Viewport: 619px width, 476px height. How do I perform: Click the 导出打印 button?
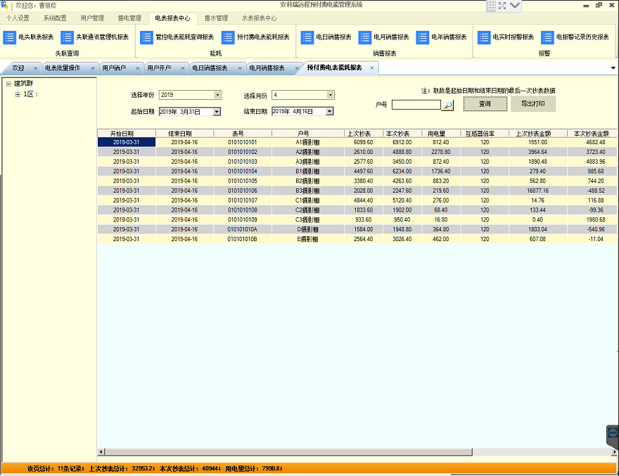point(533,104)
